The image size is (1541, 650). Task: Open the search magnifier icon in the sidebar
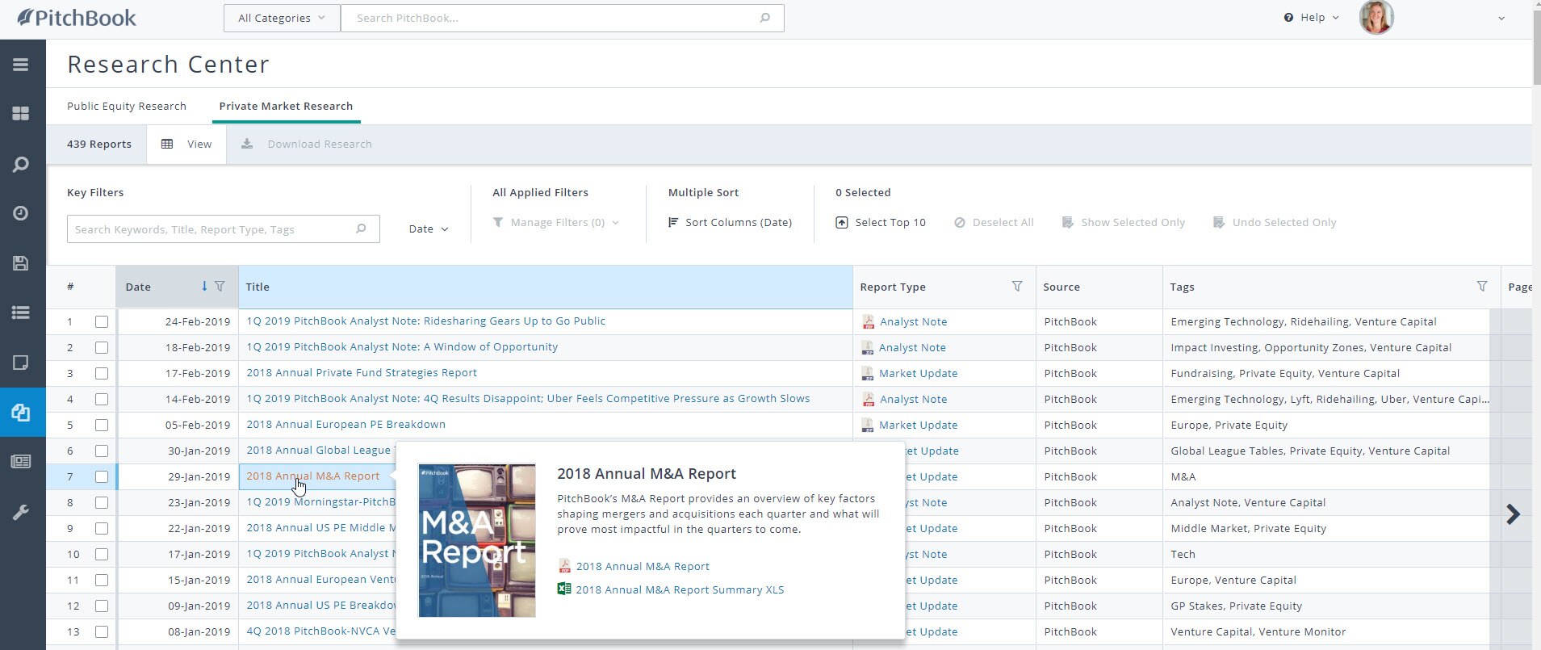[21, 165]
